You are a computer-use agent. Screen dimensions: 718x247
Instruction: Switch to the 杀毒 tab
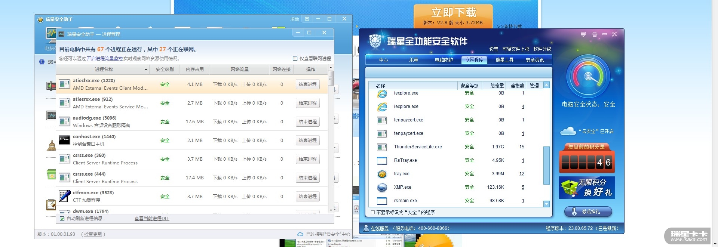[414, 60]
